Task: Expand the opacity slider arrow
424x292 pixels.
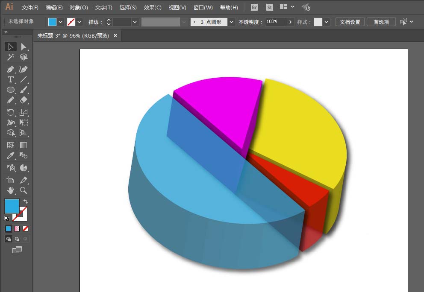Action: tap(290, 22)
